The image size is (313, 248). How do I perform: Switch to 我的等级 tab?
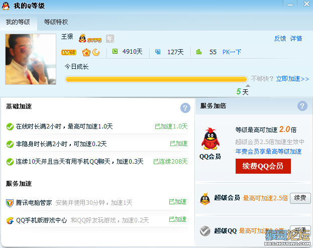pyautogui.click(x=18, y=22)
